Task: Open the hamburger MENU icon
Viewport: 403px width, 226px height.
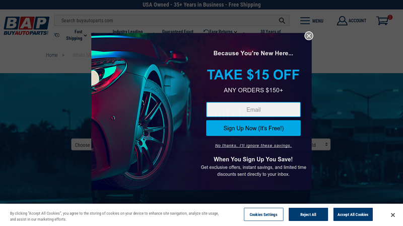Action: [x=305, y=21]
